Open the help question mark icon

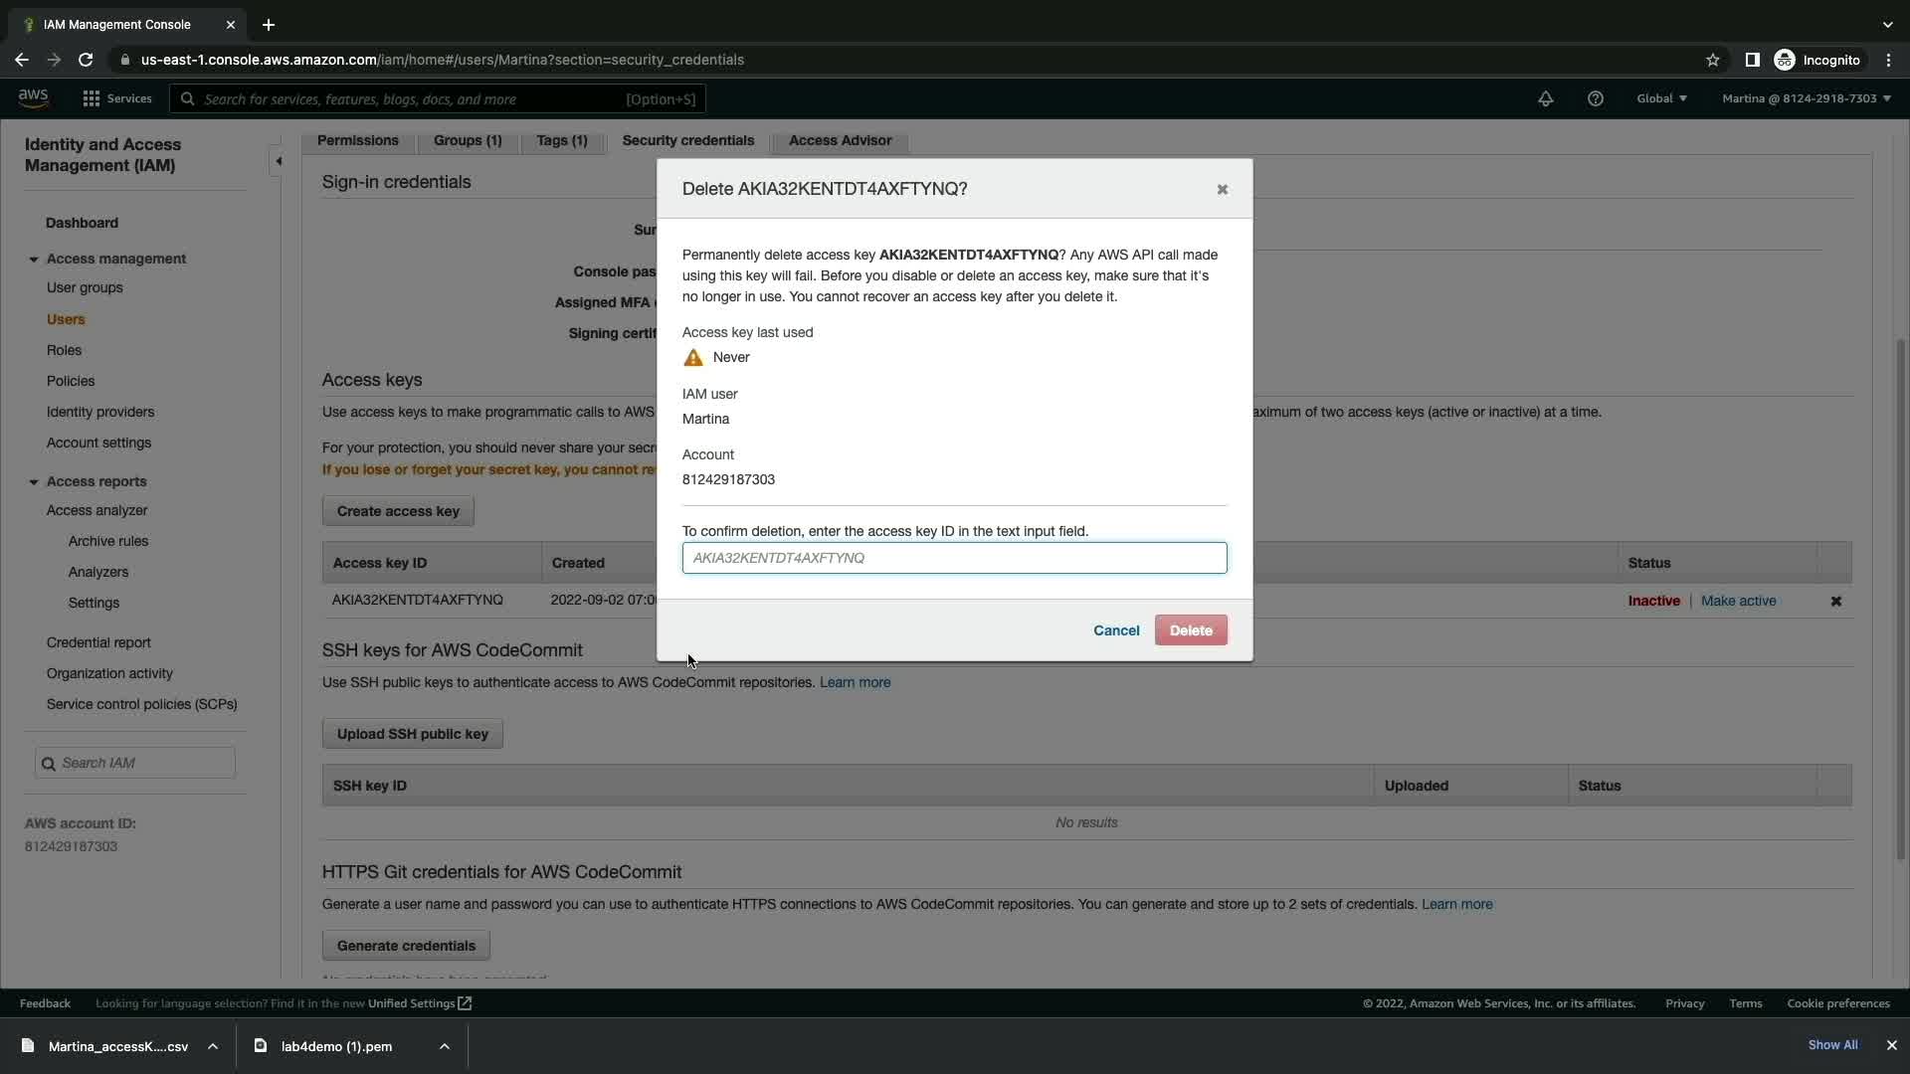tap(1595, 98)
